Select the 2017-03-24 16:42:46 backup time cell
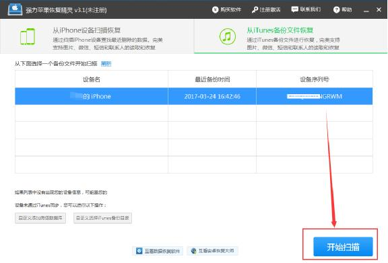This screenshot has width=388, height=263. click(212, 96)
